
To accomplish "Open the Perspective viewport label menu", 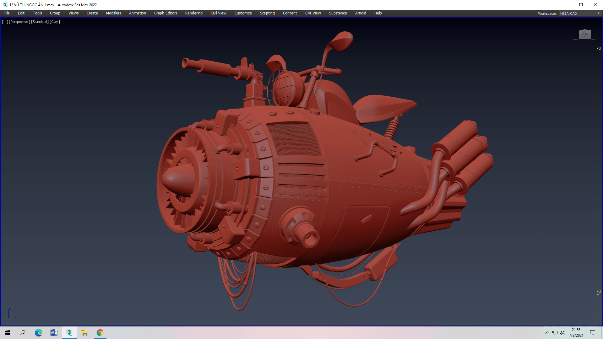I will click(x=19, y=22).
